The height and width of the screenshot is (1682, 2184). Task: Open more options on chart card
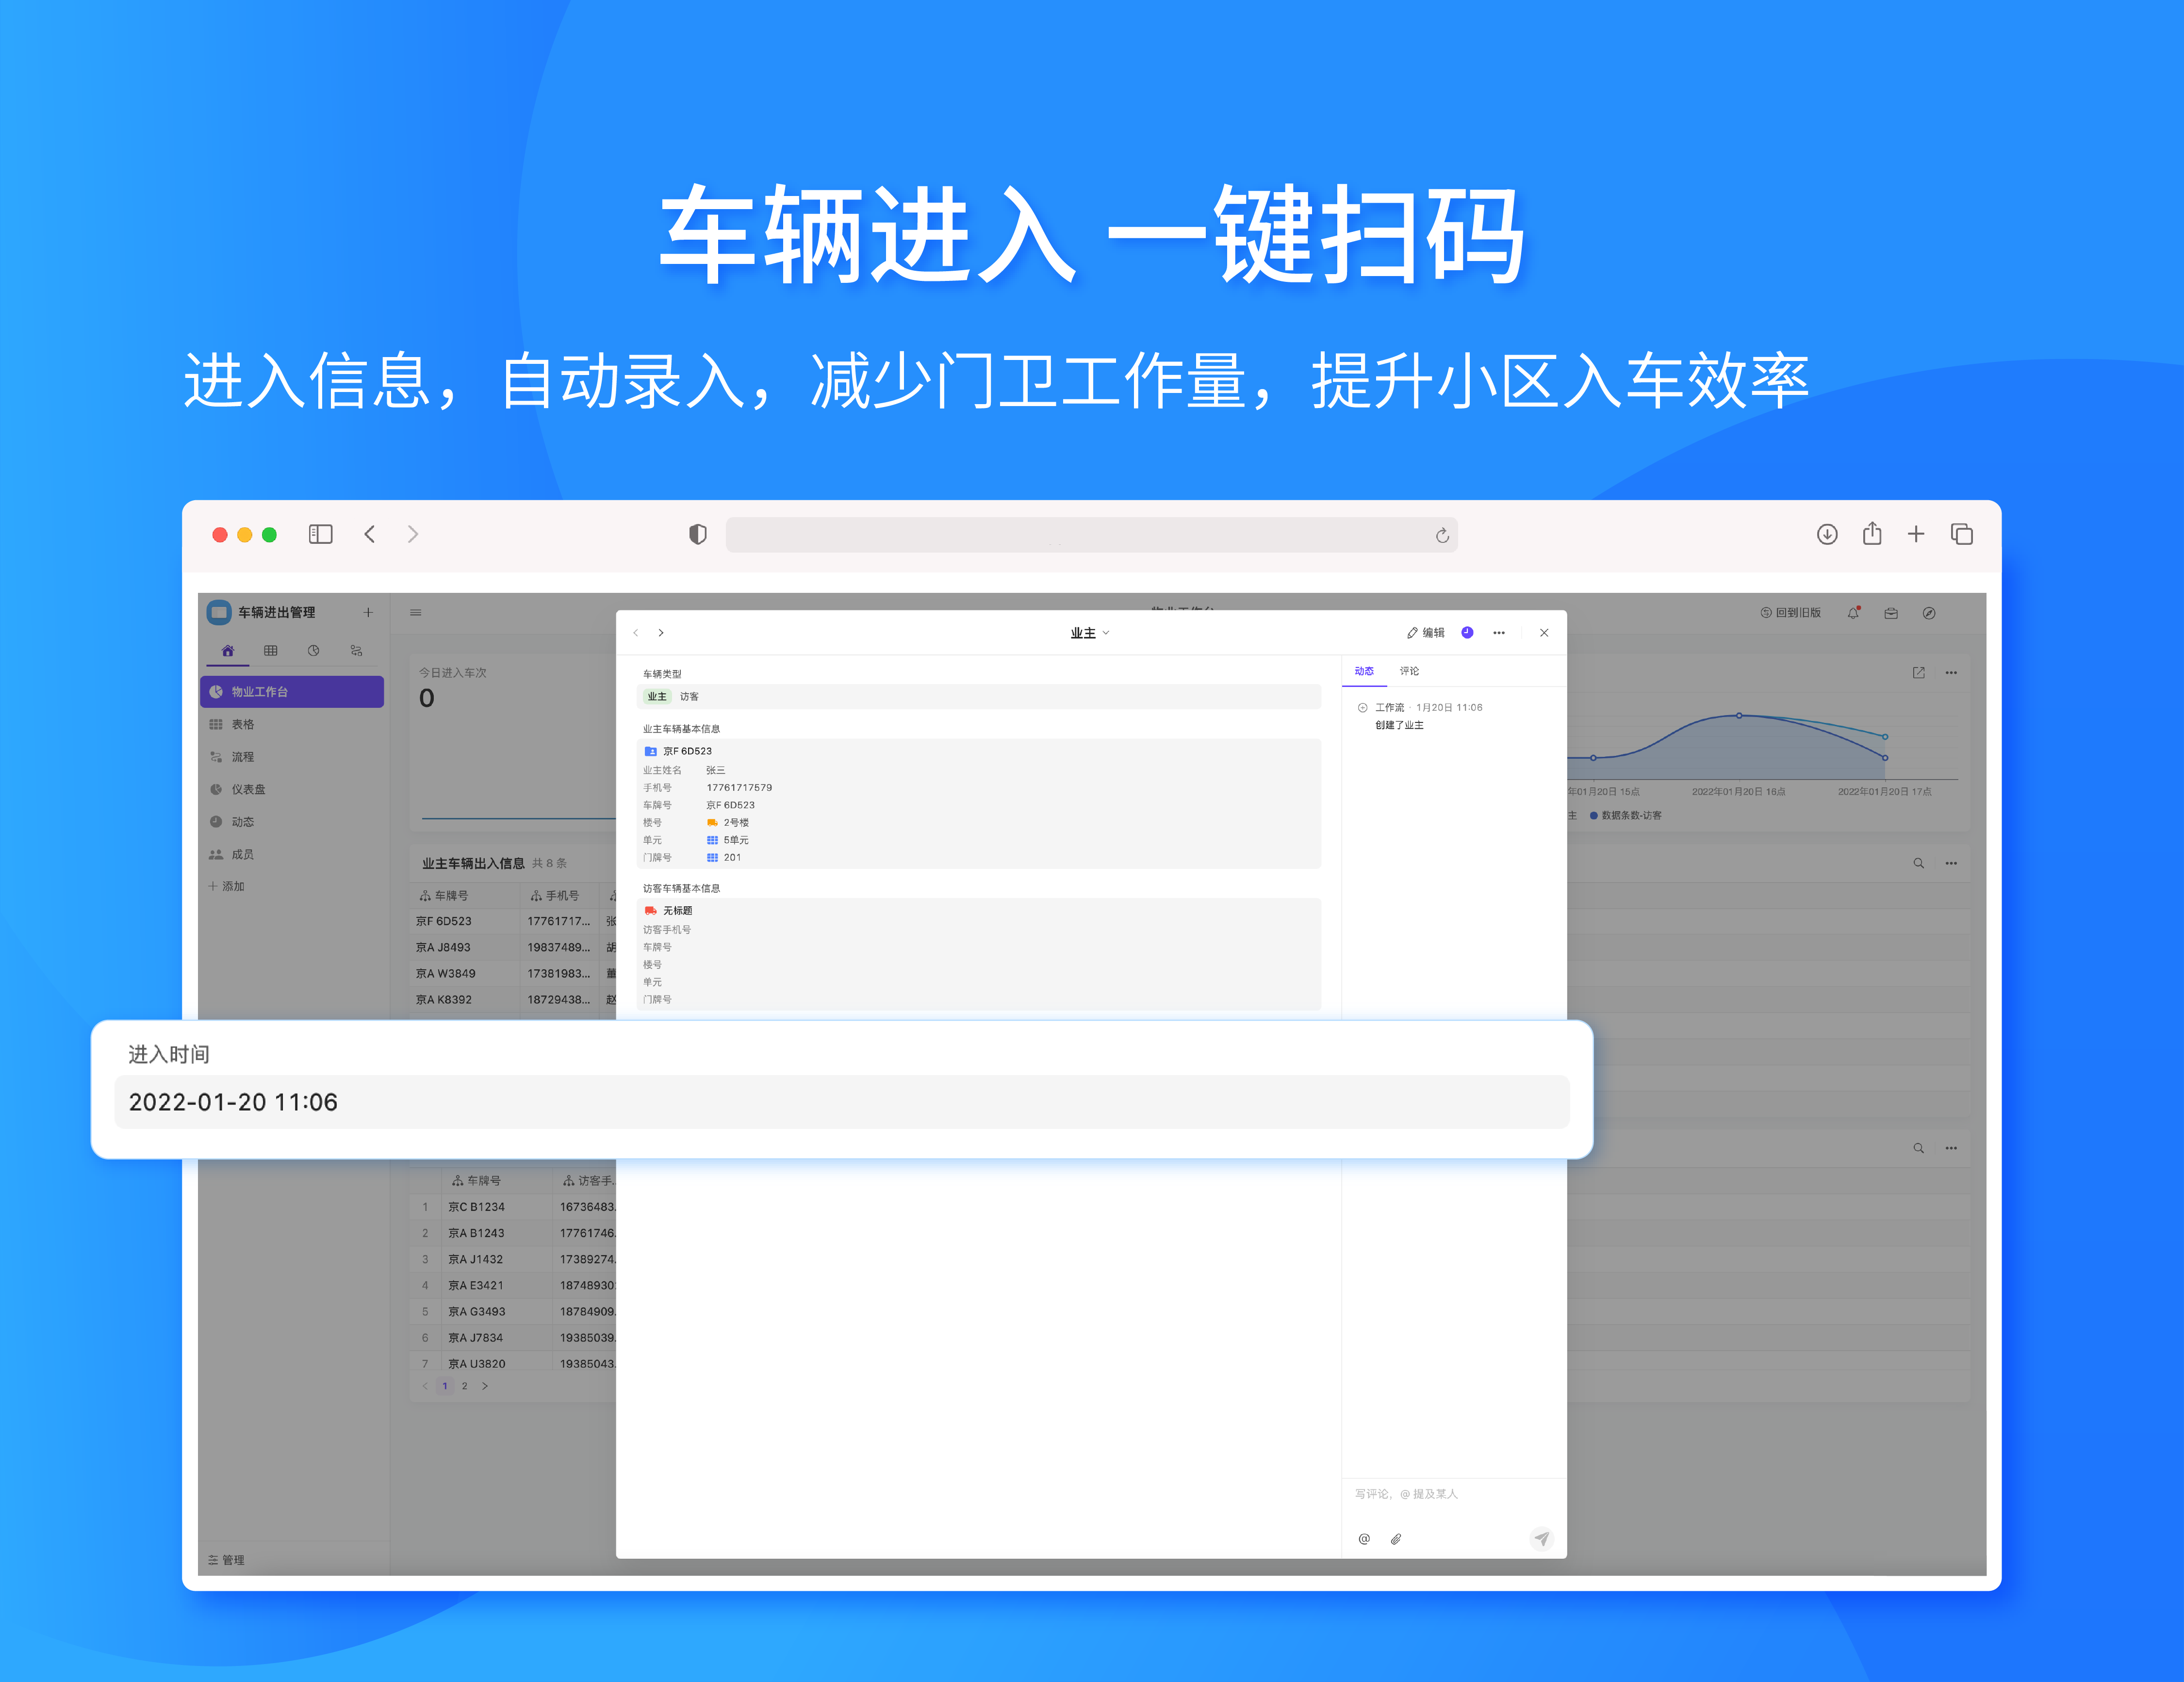[1951, 673]
